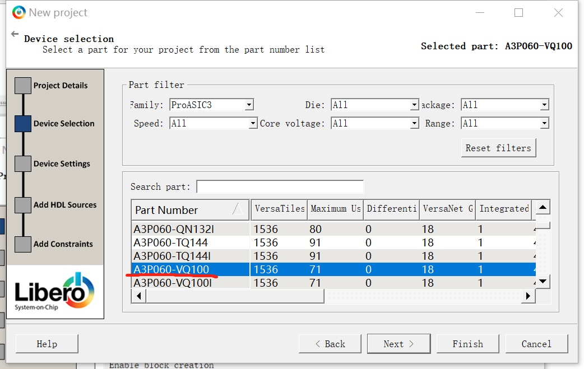The image size is (584, 369).
Task: Open the Range filter dropdown
Action: (x=504, y=123)
